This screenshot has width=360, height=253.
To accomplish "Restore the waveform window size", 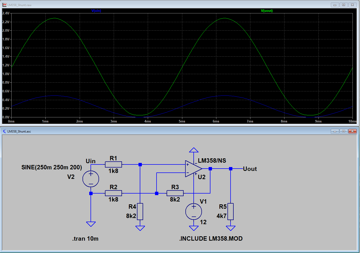I will click(343, 5).
